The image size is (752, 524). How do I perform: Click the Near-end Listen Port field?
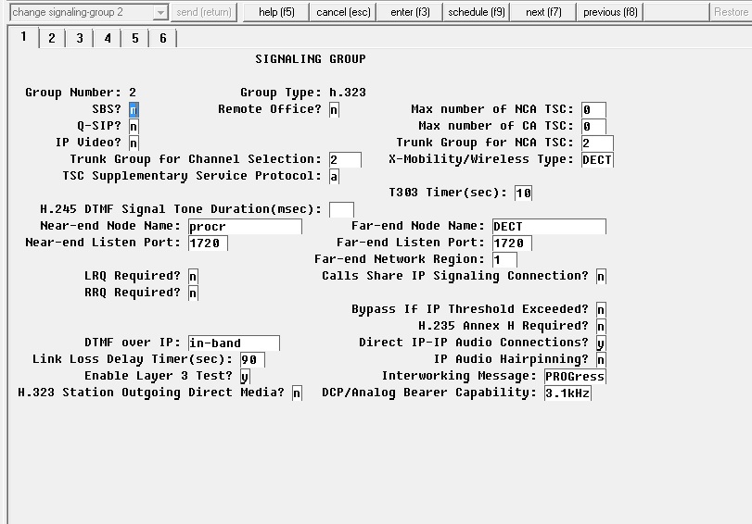pyautogui.click(x=208, y=243)
